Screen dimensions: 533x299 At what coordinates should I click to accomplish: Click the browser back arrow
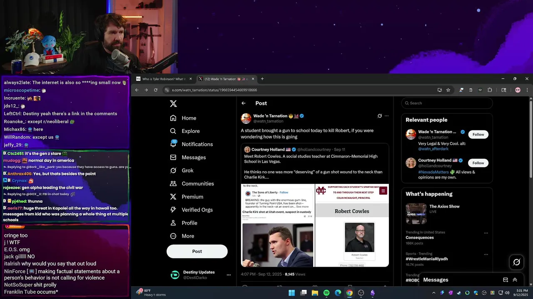tap(137, 90)
